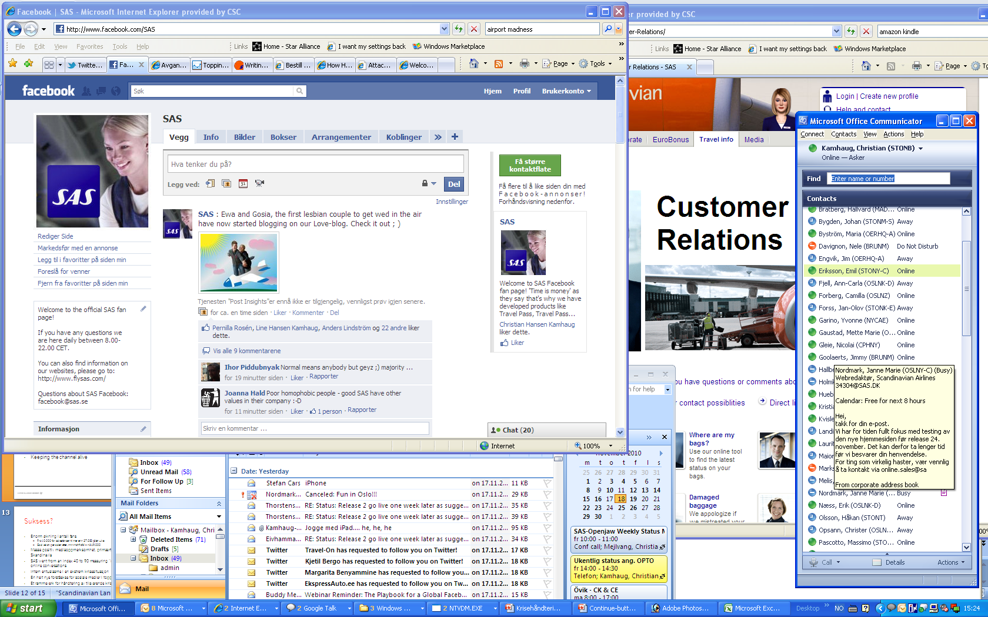Toggle flag on 'Jogge med iPad' email
This screenshot has width=988, height=617.
click(x=547, y=528)
